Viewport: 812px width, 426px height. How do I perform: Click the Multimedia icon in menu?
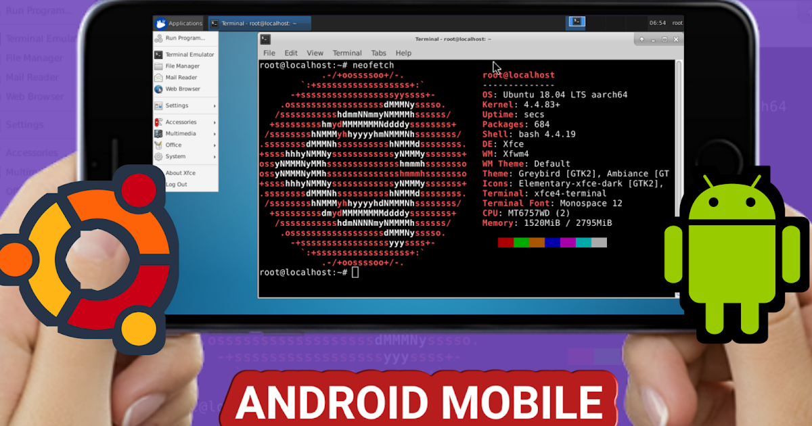click(x=159, y=134)
